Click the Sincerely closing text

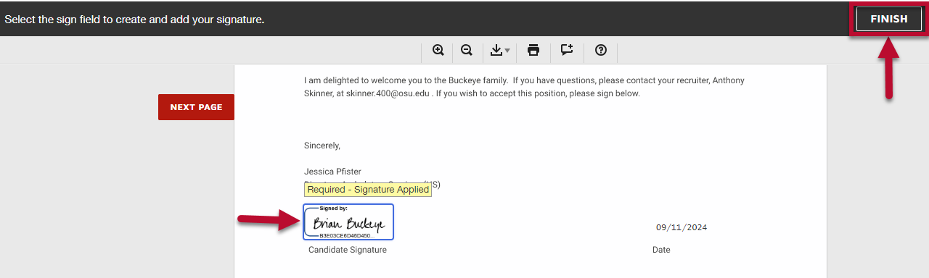coord(322,146)
